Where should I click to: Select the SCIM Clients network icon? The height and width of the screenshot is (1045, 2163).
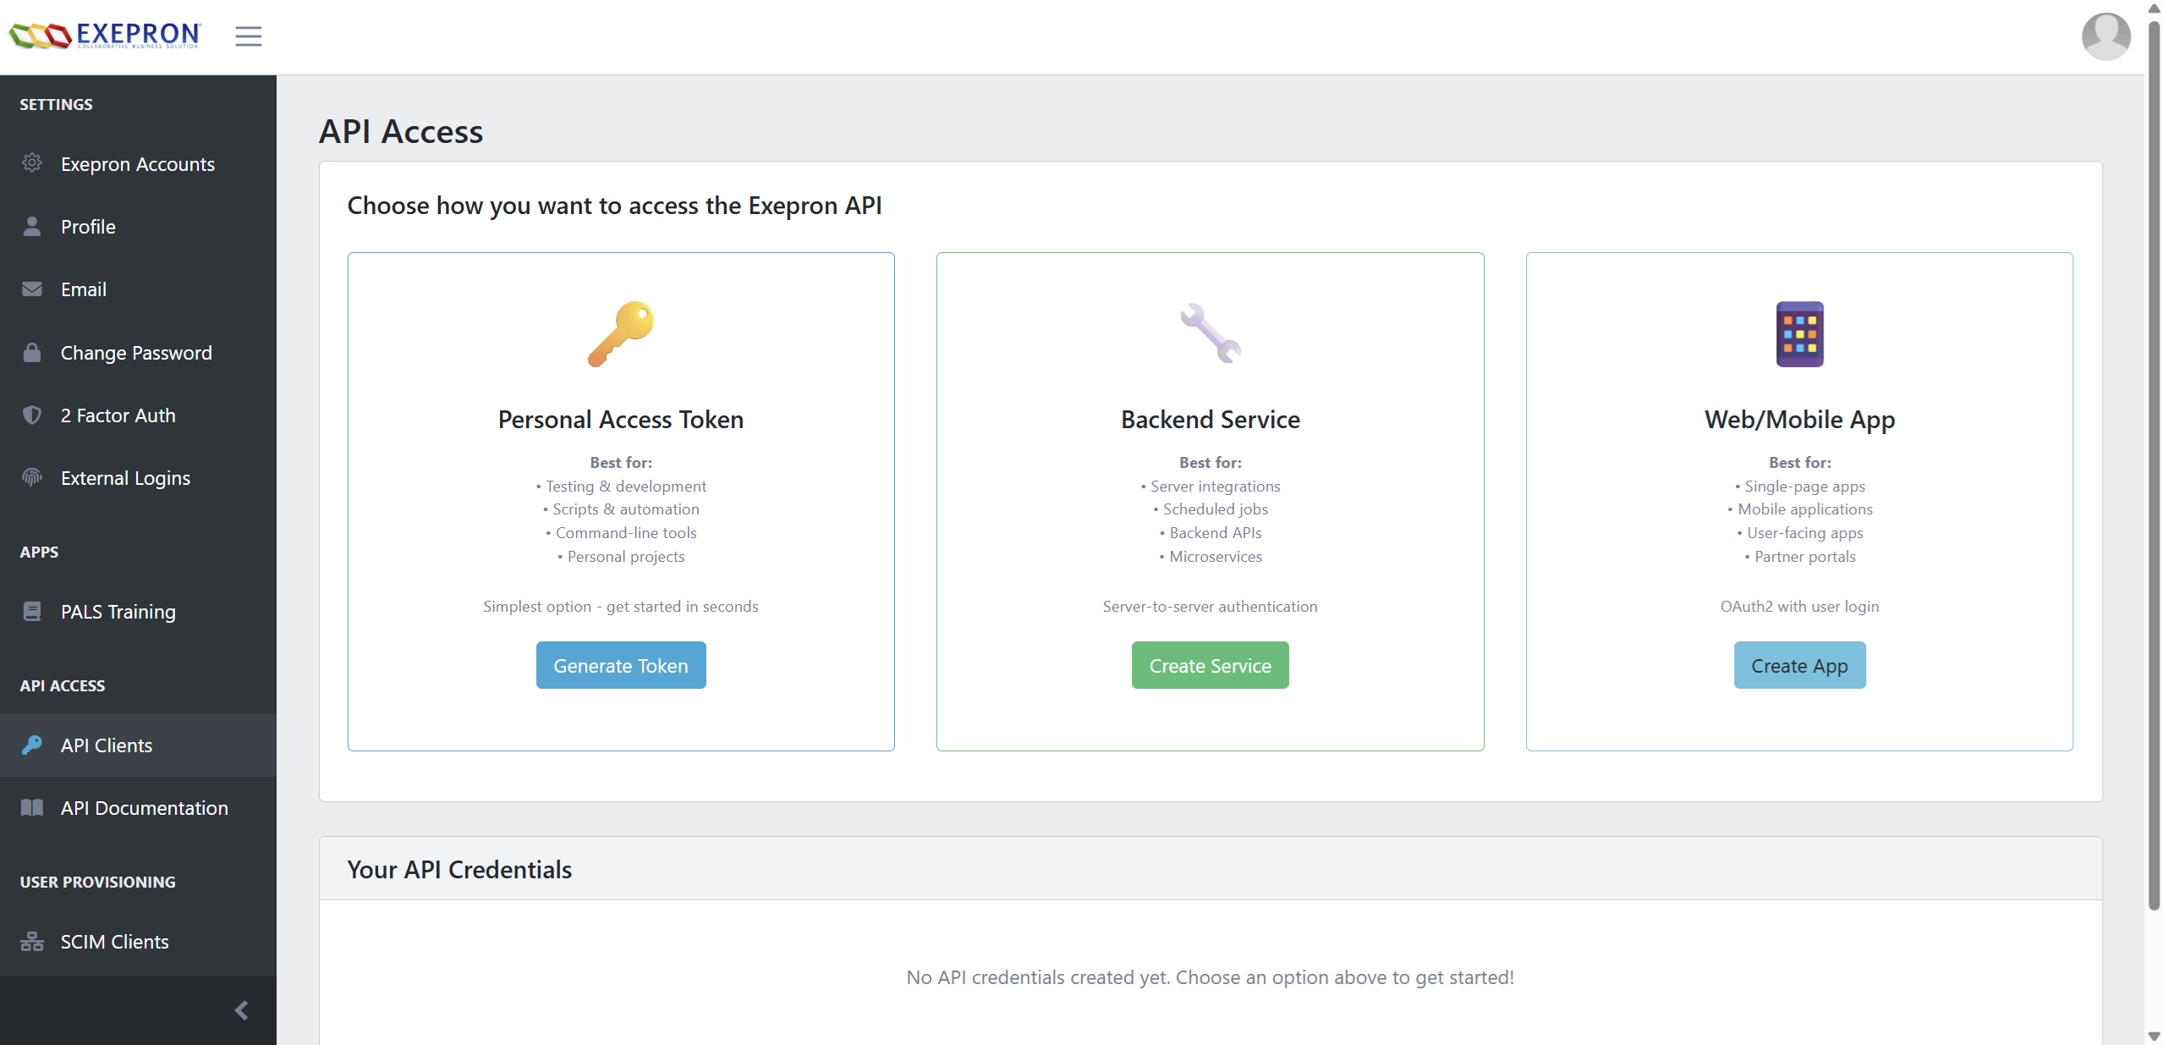point(31,941)
